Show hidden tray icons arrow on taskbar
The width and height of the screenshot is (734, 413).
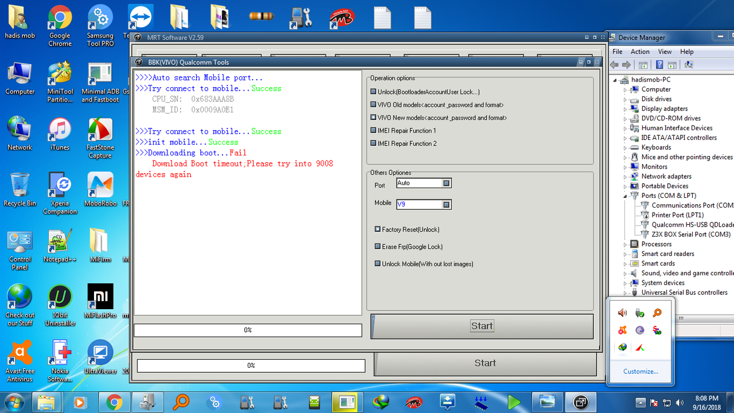(641, 403)
